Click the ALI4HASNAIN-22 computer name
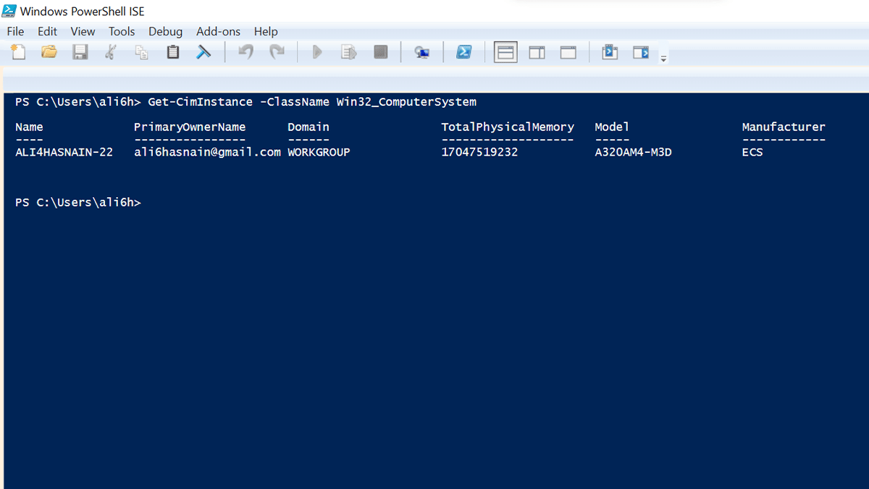The image size is (869, 489). 64,152
